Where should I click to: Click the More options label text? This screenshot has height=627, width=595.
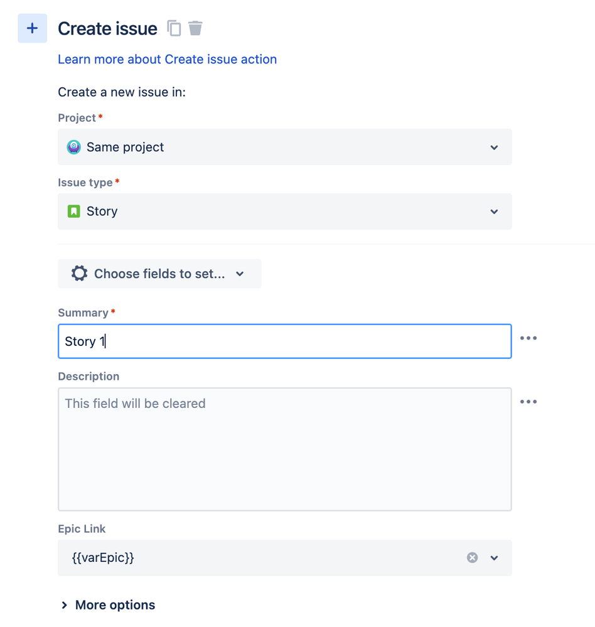(x=115, y=605)
